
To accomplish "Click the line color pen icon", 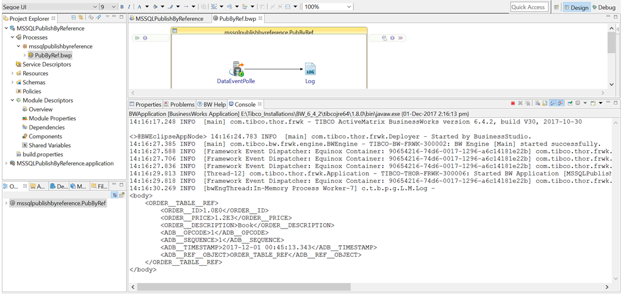I will (170, 7).
